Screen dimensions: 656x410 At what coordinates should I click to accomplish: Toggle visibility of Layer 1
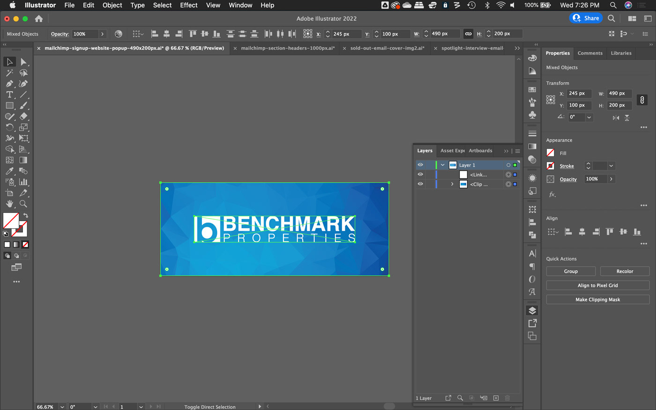coord(420,165)
